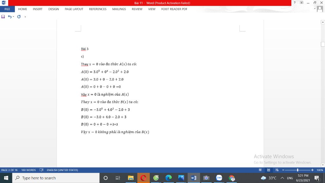325x183 pixels.
Task: Open Microsoft Edge from taskbar
Action: coord(169,178)
